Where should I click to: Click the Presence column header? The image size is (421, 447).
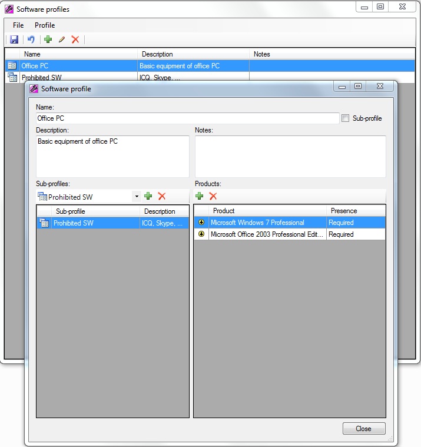(356, 211)
